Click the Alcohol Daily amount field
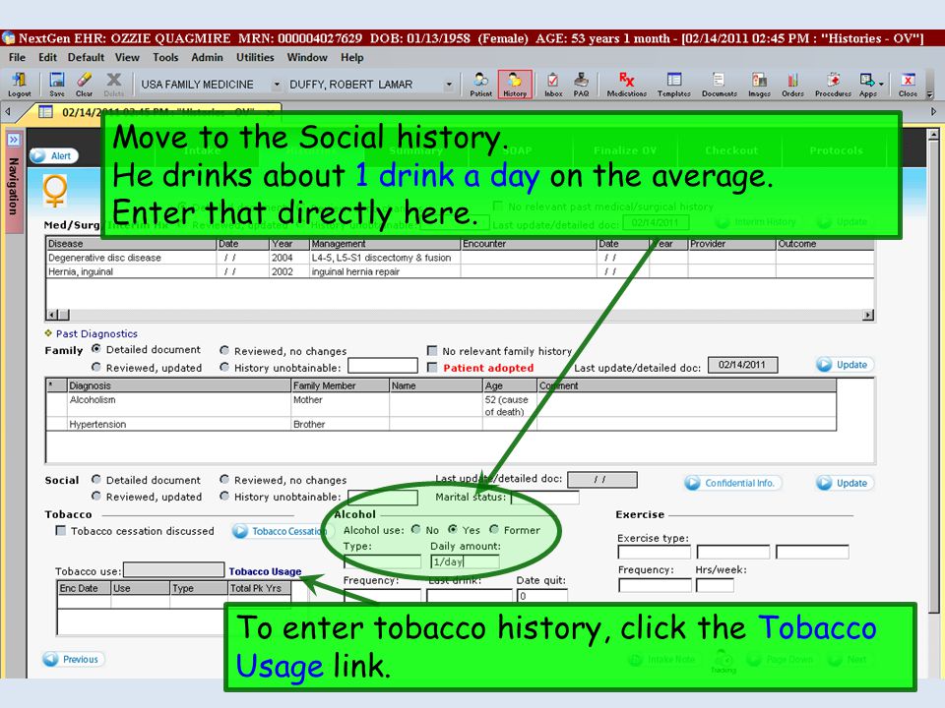Viewport: 945px width, 708px height. tap(465, 561)
